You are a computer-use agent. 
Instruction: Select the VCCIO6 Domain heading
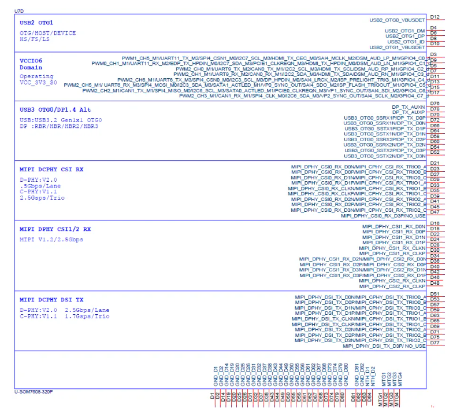[31, 64]
